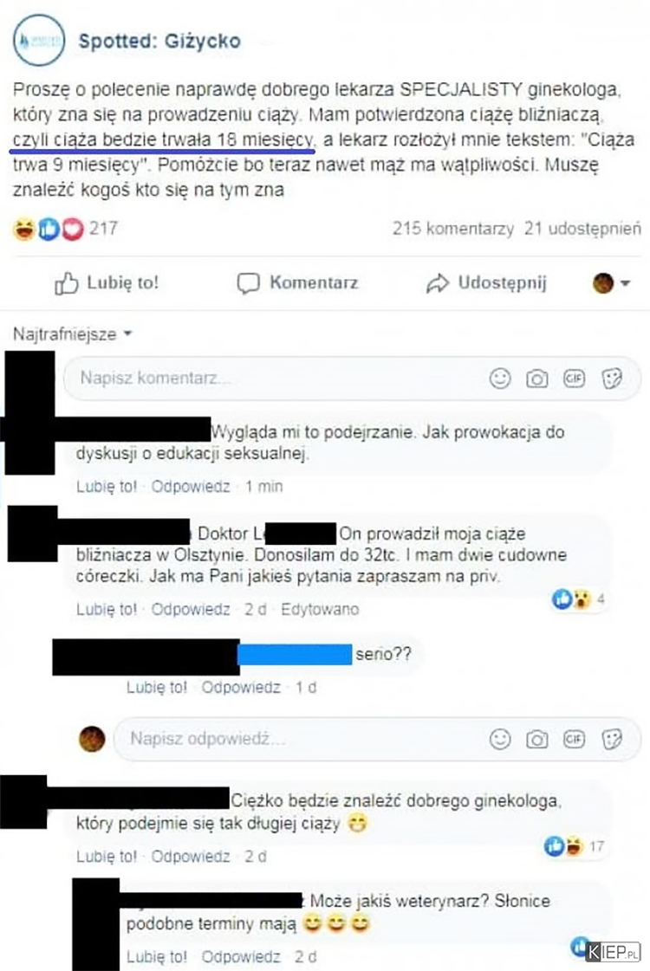Viewport: 650px width, 971px height.
Task: Open the '21 udostępnień' link
Action: click(582, 229)
